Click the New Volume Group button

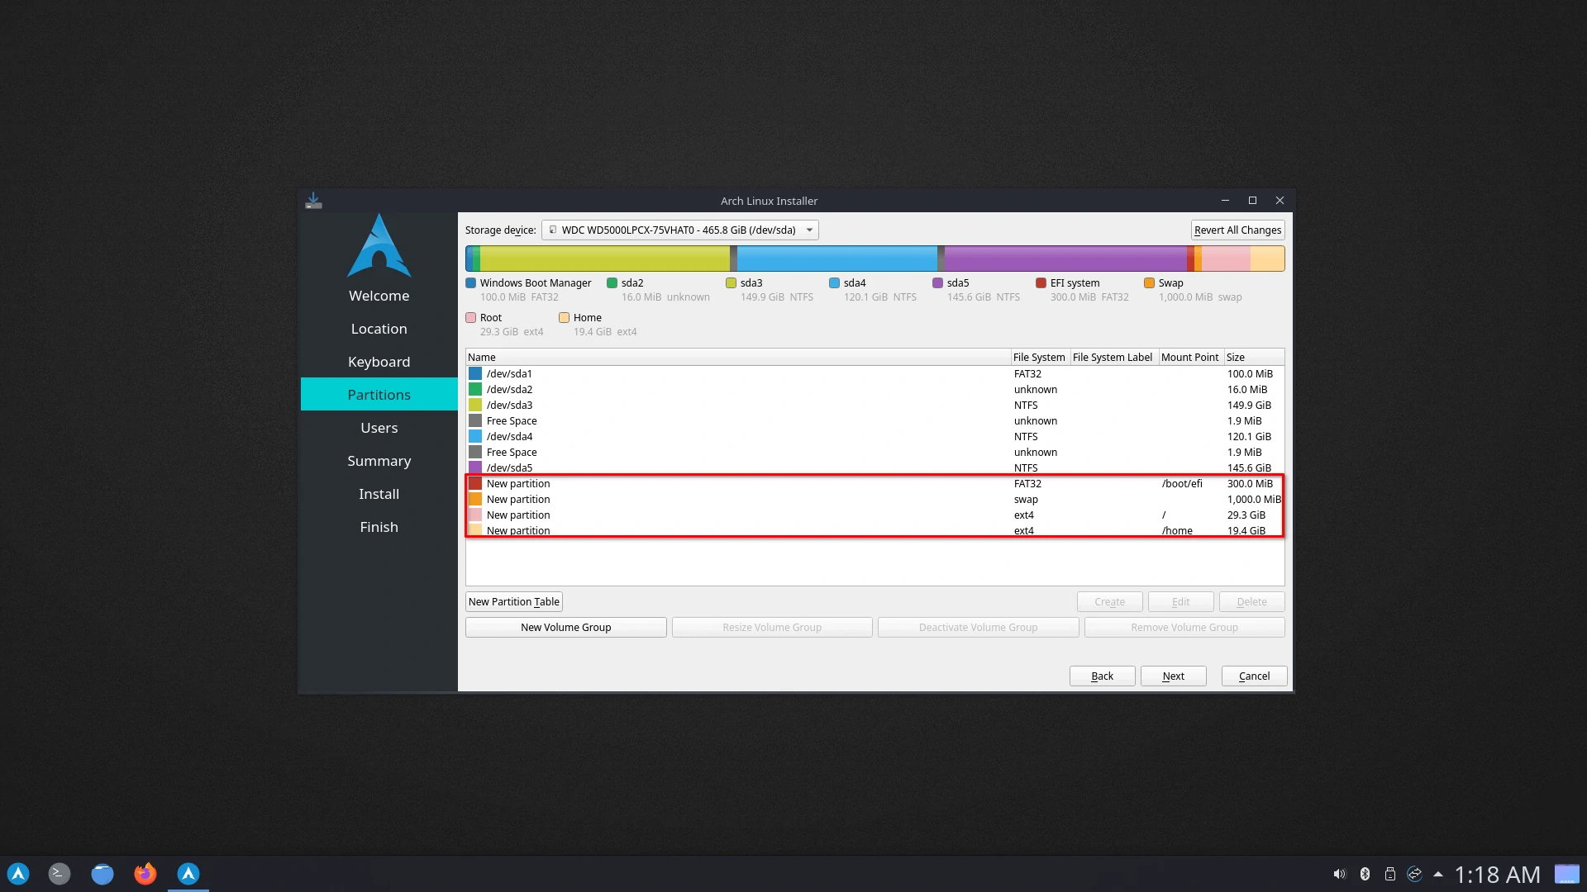(565, 628)
